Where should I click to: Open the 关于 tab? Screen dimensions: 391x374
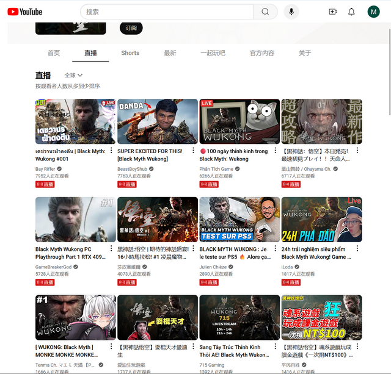[x=305, y=53]
